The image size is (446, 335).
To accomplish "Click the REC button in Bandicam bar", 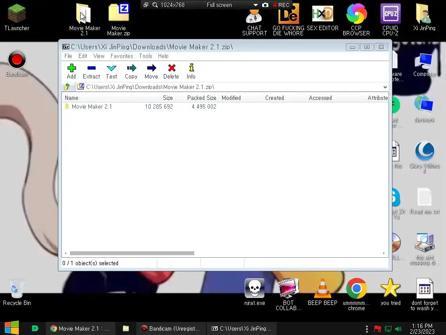I will click(281, 5).
